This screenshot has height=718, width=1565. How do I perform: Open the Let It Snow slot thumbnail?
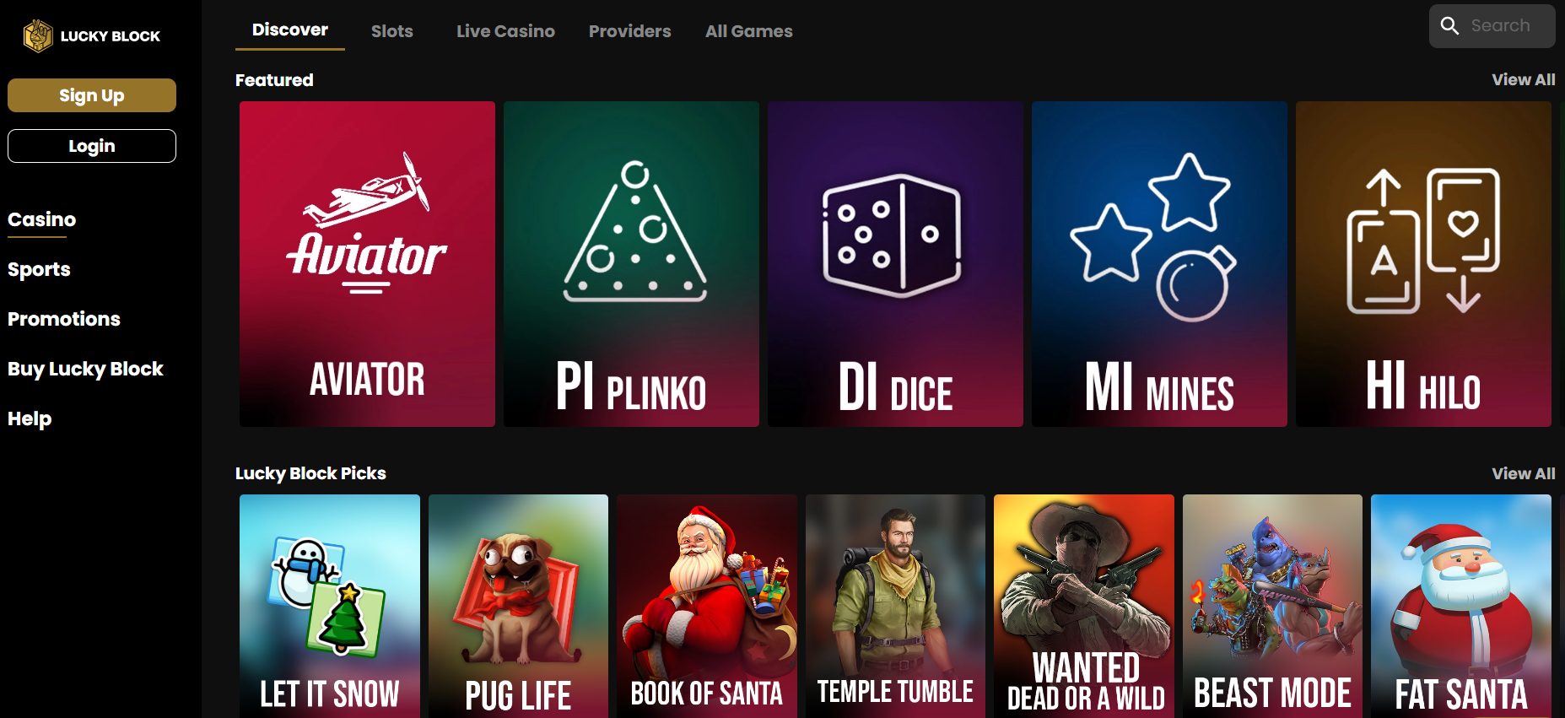330,606
